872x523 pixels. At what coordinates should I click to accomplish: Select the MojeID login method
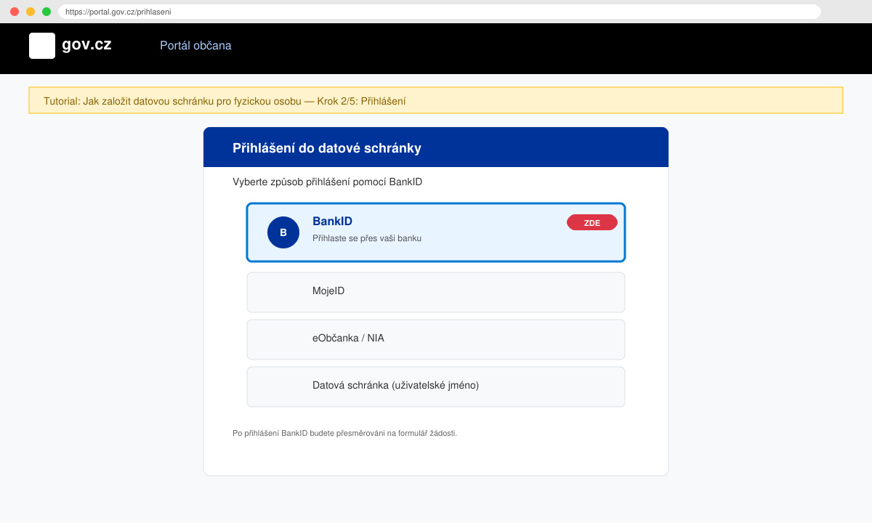436,292
